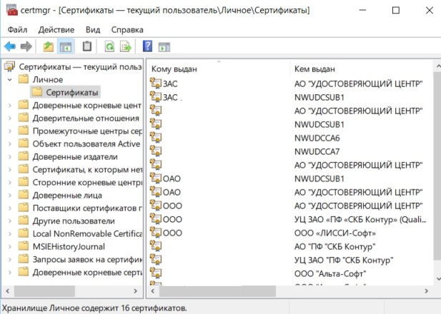Click the Back arrow toolbar icon

click(x=10, y=47)
